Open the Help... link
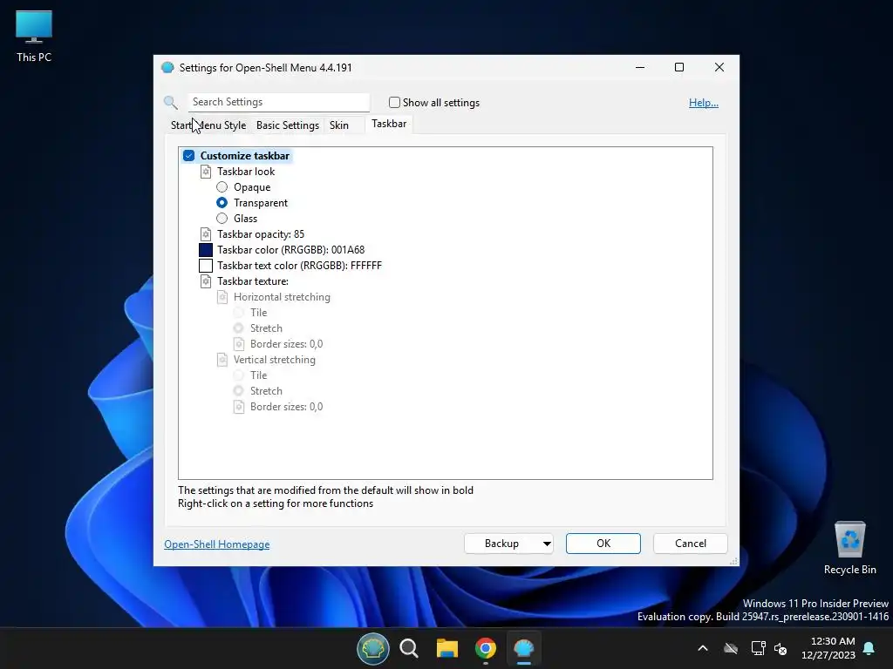This screenshot has height=669, width=893. point(704,103)
